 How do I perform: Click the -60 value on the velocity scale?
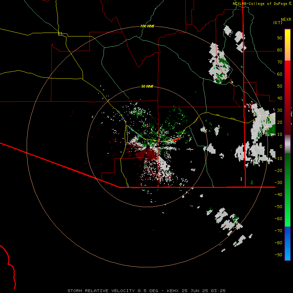(278, 219)
